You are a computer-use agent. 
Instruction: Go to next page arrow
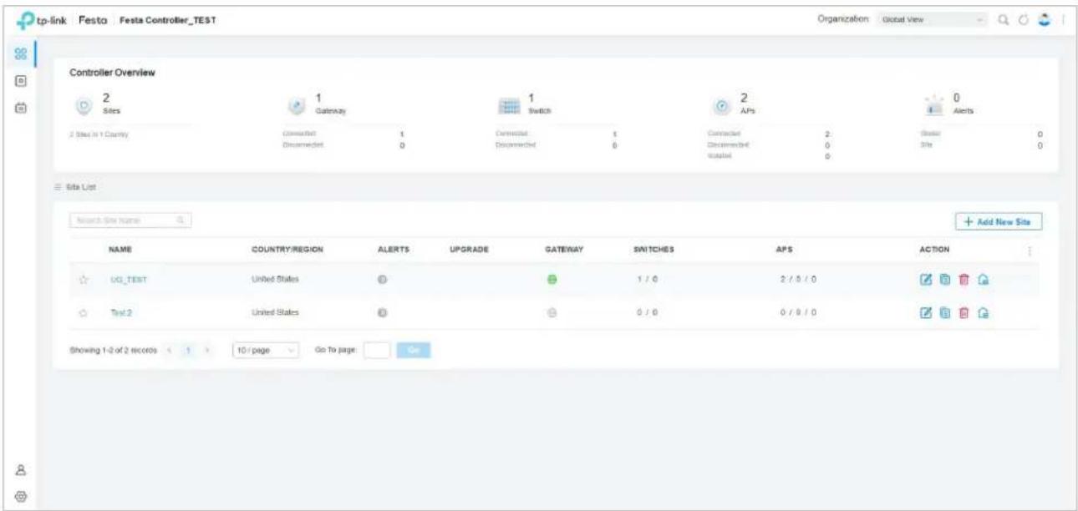[206, 351]
